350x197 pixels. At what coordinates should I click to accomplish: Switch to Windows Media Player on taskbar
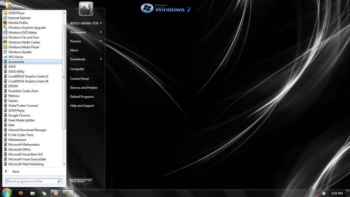click(x=56, y=193)
